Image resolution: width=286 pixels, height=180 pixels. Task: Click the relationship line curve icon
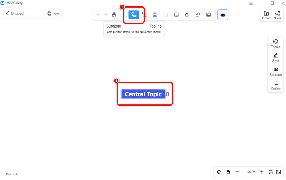(x=144, y=15)
